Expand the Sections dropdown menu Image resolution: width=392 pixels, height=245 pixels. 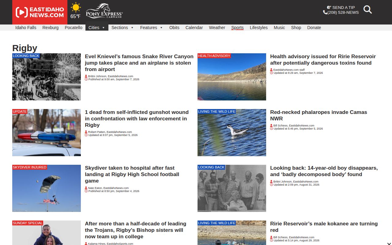123,28
